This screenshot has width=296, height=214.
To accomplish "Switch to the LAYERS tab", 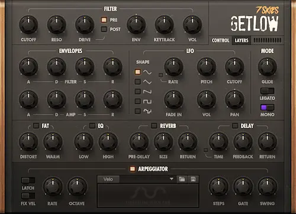I will point(242,40).
